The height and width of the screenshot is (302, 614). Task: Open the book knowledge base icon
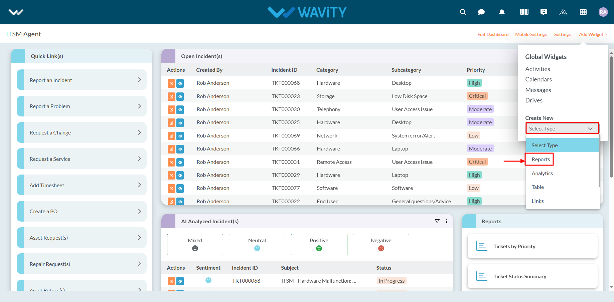click(524, 12)
